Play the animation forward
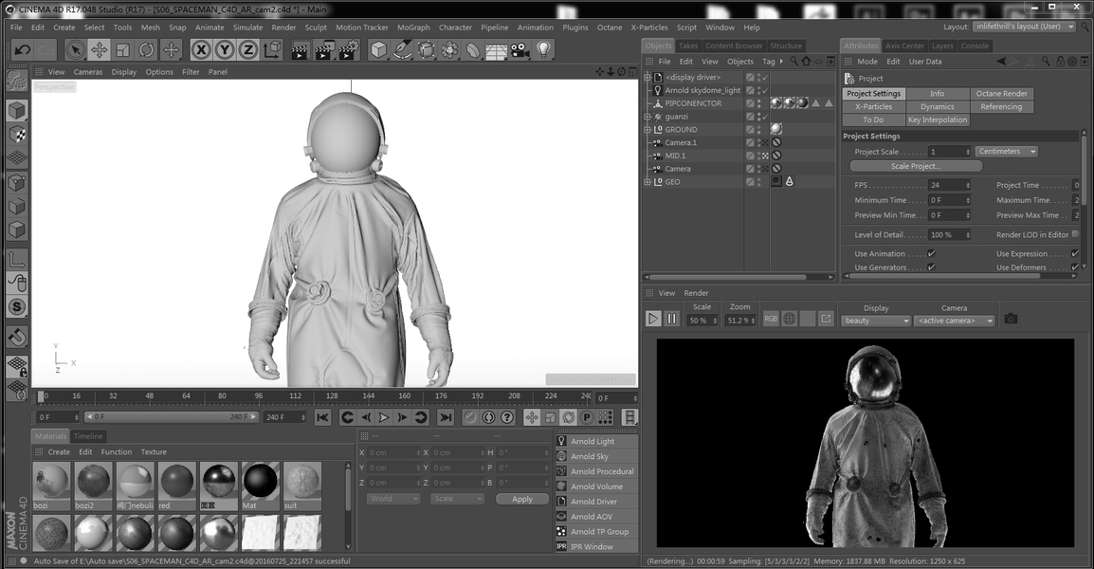This screenshot has height=569, width=1094. [384, 417]
